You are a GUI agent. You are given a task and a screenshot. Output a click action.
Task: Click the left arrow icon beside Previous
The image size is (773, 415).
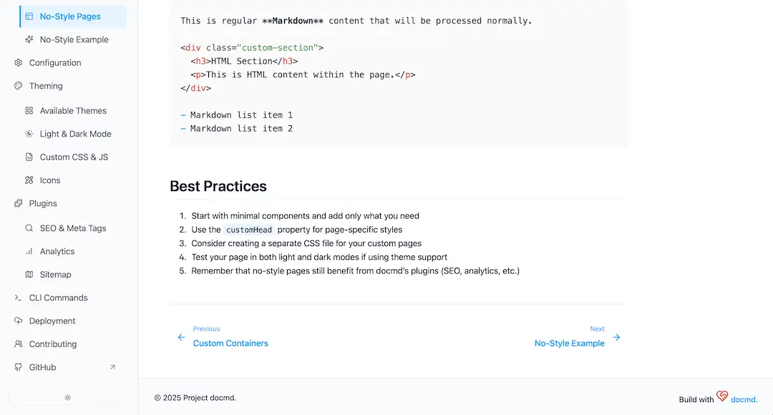point(181,337)
